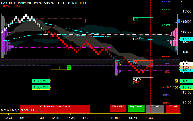Click the DS2 pivot label
193x121 pixels.
pos(136,83)
